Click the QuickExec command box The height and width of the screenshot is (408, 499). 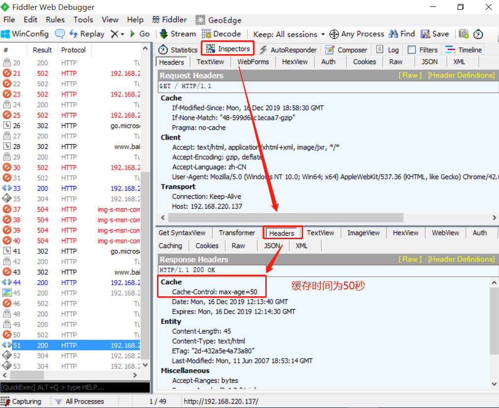(75, 387)
